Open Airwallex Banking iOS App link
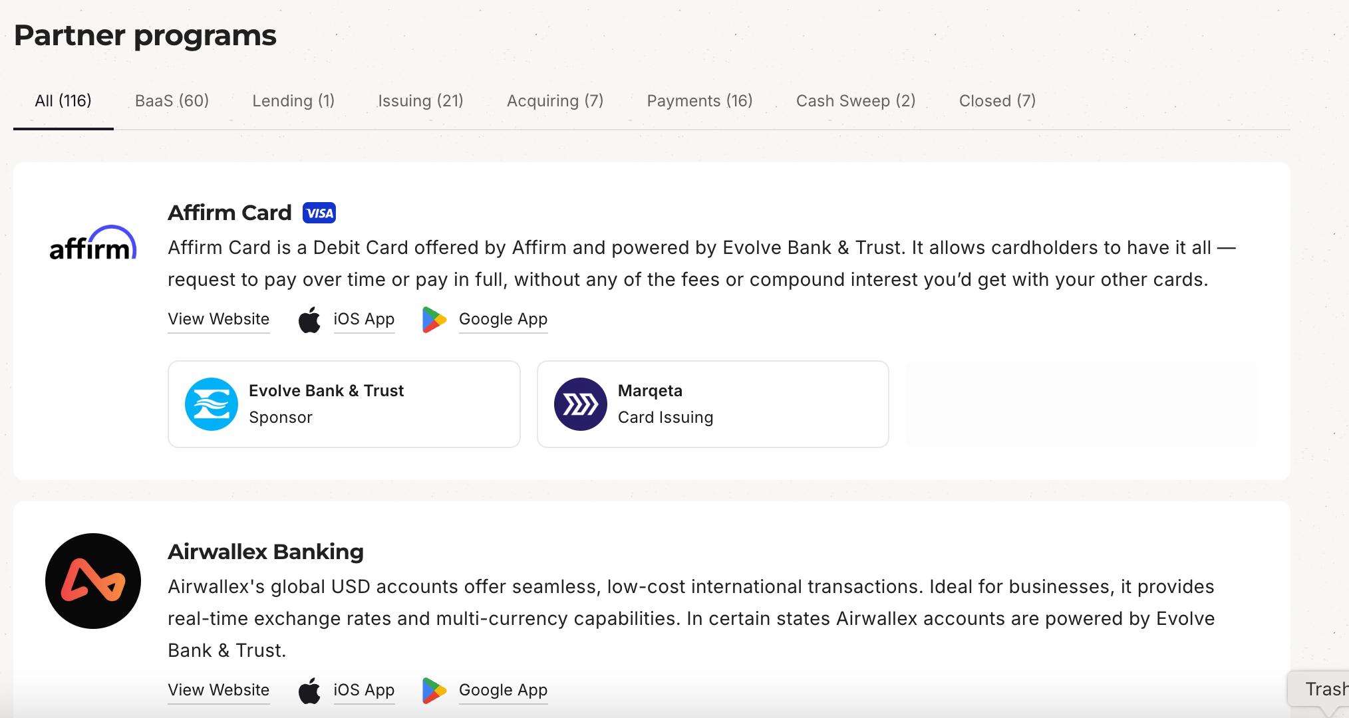This screenshot has width=1349, height=718. coord(364,690)
